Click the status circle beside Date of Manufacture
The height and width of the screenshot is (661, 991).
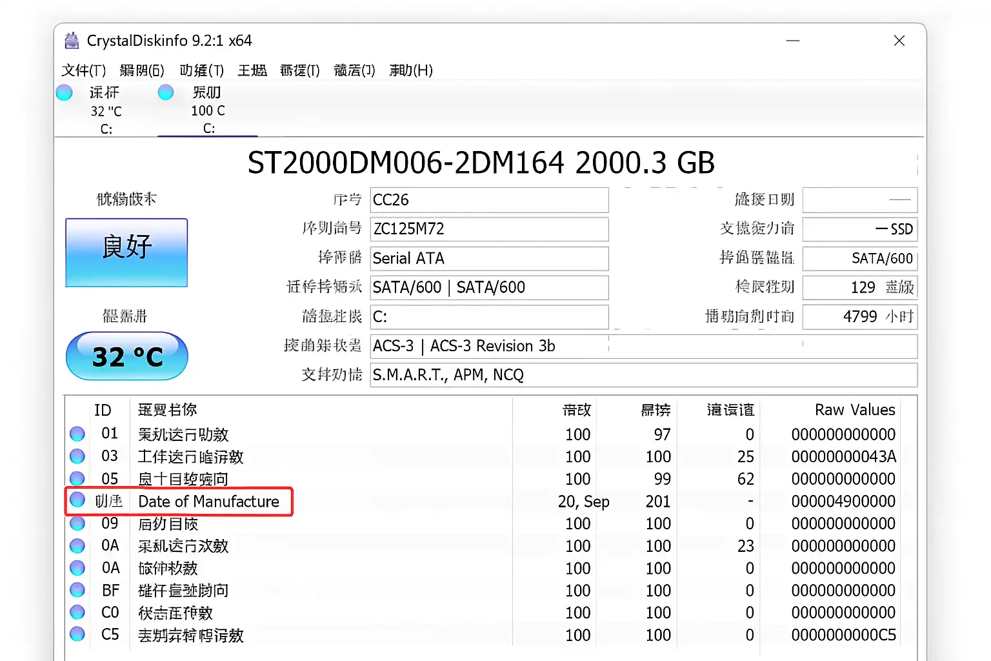tap(77, 499)
